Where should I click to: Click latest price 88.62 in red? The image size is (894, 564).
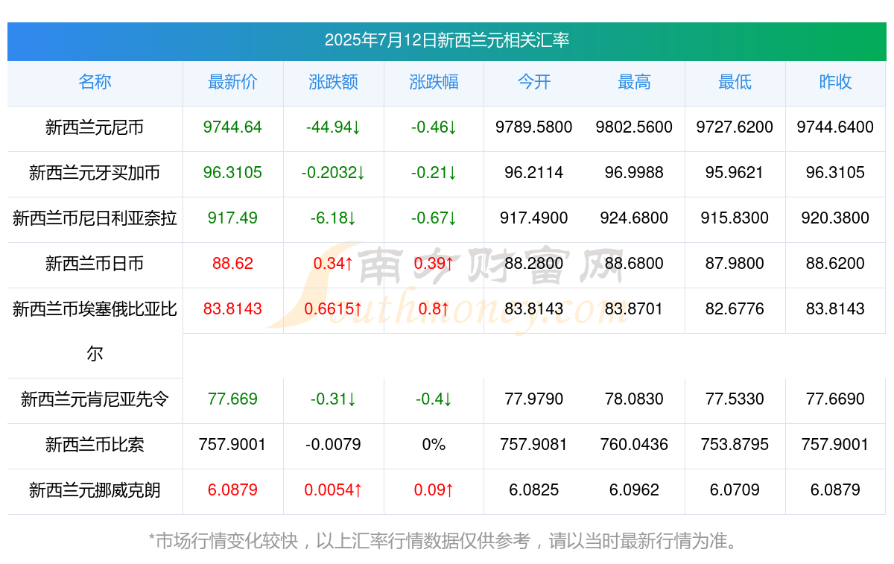click(232, 264)
